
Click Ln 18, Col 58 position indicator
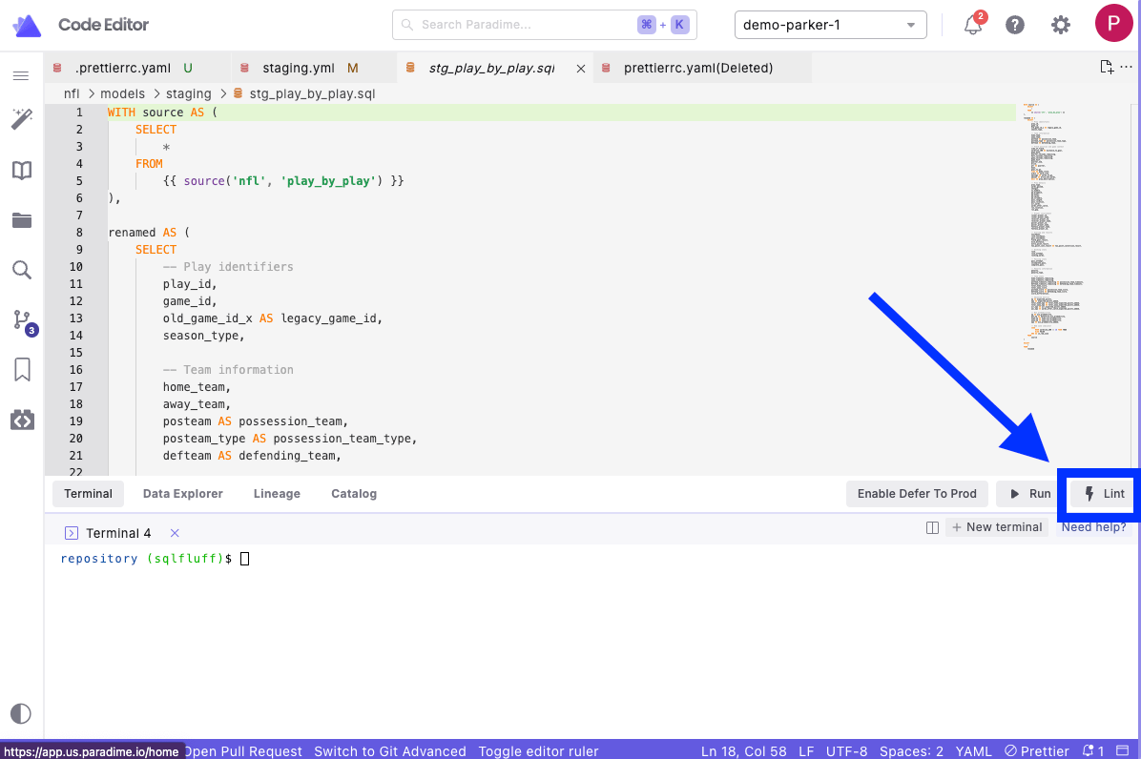coord(743,751)
